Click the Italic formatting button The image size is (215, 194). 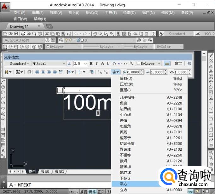[97, 64]
